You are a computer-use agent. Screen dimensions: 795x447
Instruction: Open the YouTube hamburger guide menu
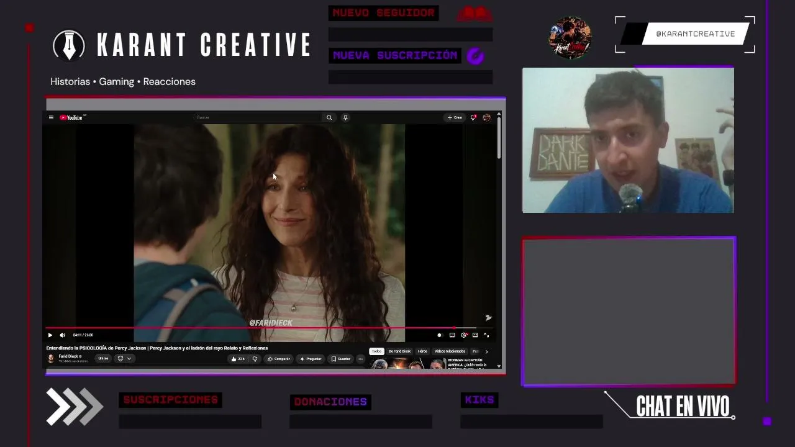coord(51,117)
